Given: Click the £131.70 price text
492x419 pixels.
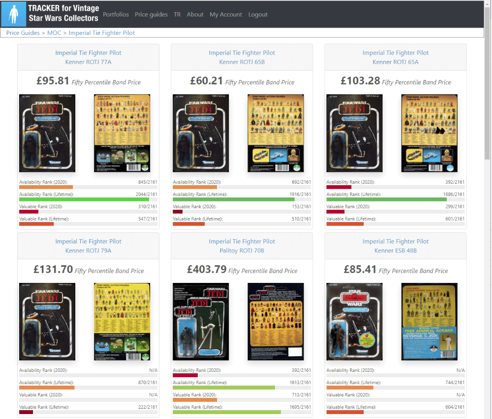Looking at the screenshot, I should tap(53, 269).
